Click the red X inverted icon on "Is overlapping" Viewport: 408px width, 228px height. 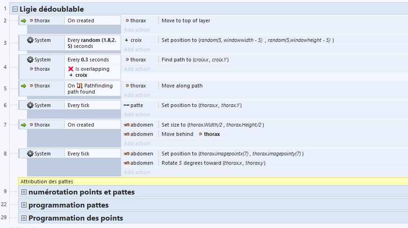pyautogui.click(x=71, y=69)
